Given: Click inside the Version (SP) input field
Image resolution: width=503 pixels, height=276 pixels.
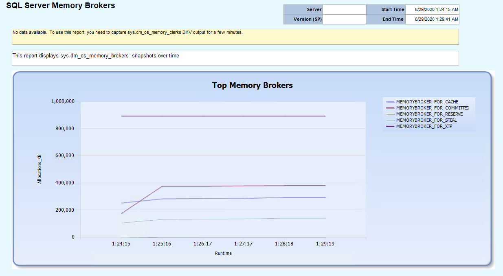Looking at the screenshot, I should coord(344,19).
